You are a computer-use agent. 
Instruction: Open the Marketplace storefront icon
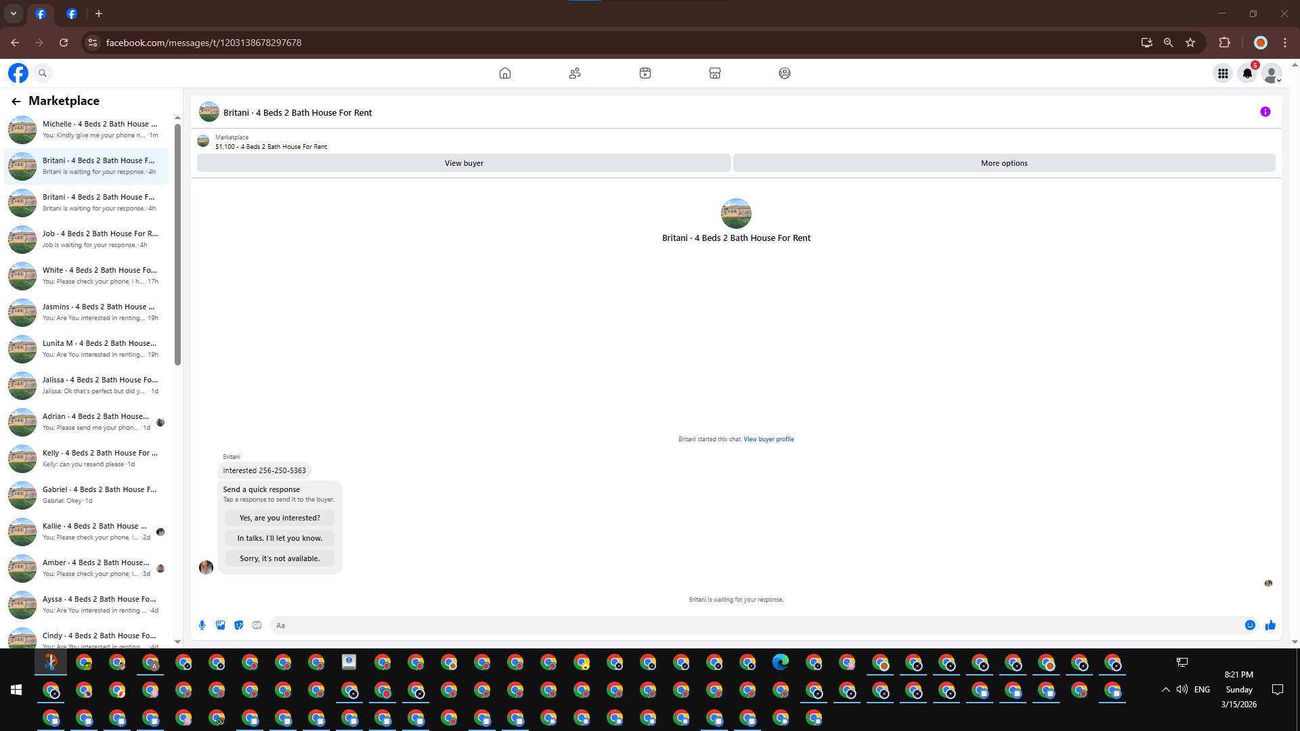pyautogui.click(x=715, y=73)
